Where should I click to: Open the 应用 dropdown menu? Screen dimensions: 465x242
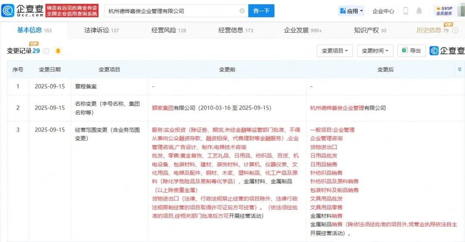351,11
